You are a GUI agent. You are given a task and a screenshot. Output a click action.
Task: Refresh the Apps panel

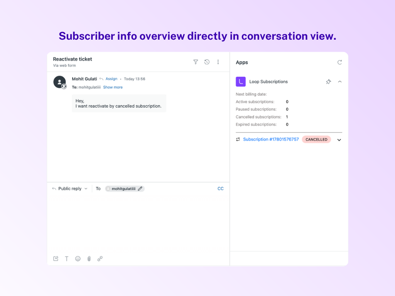(339, 62)
